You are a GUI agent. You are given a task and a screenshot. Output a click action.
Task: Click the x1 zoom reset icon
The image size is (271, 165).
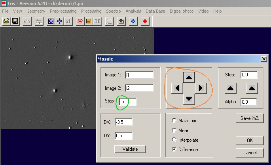pyautogui.click(x=68, y=21)
